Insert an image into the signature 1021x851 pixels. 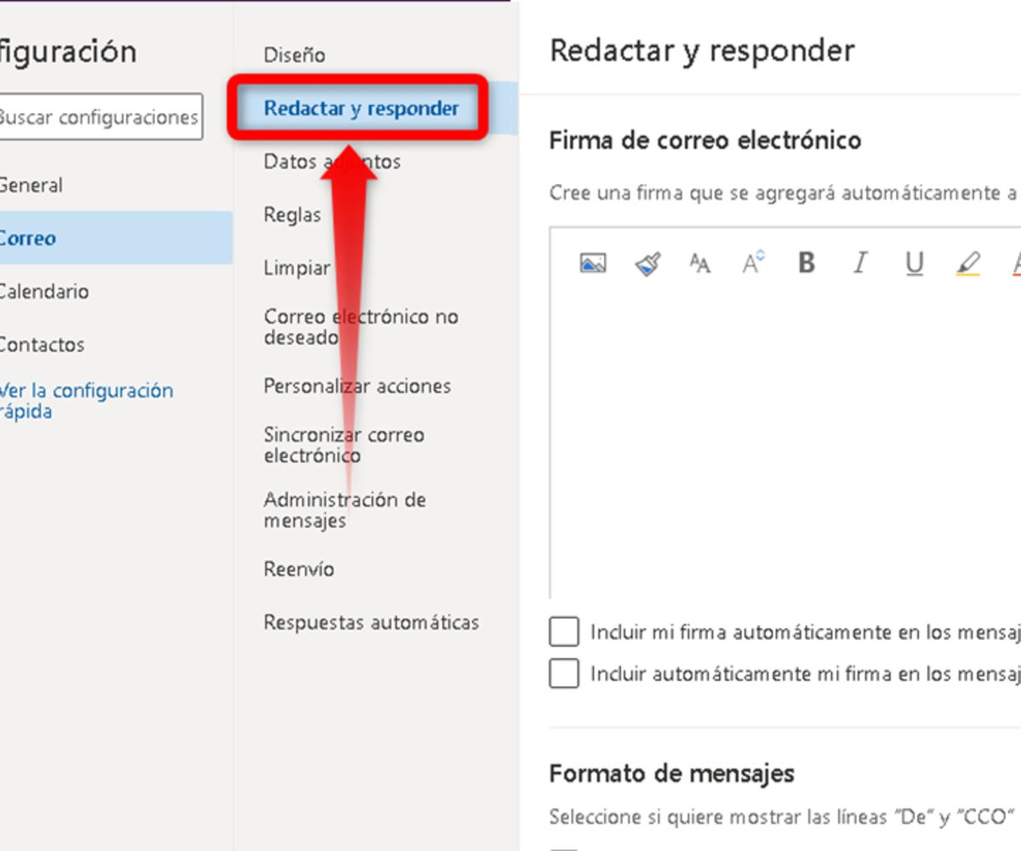[592, 263]
